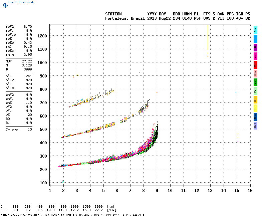Pick the navy Nnw legend swatch
This screenshot has height=217, width=267.
coord(255,117)
